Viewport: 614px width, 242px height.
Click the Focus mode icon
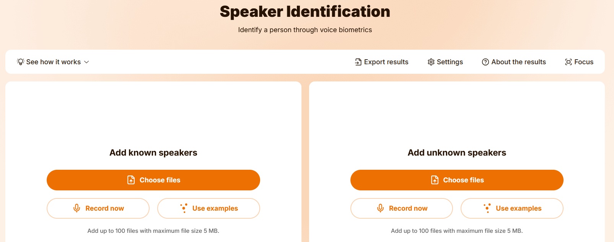click(568, 62)
